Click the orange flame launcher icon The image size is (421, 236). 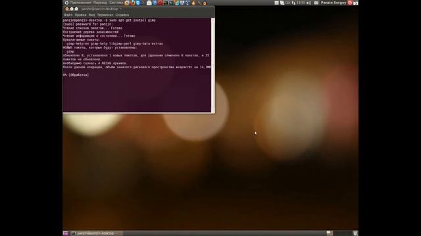(x=193, y=3)
